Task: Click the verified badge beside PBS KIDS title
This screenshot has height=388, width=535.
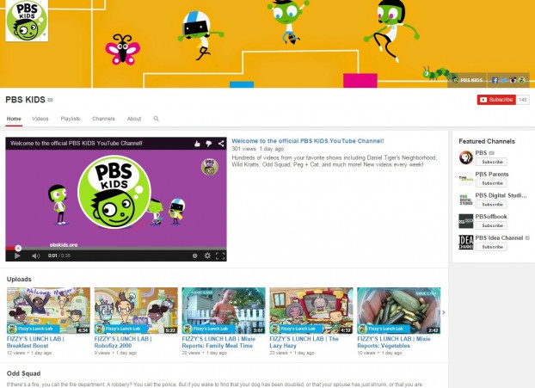Action: coord(50,100)
